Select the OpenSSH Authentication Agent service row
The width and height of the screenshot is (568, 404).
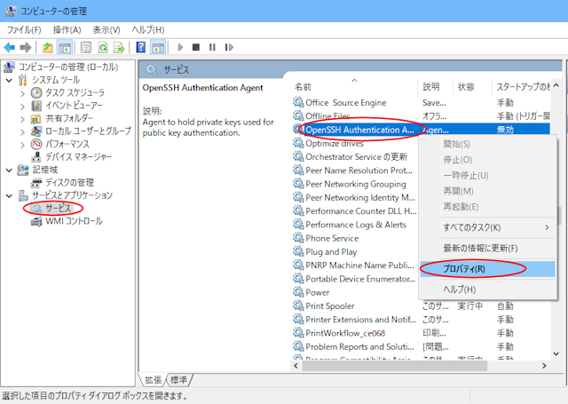click(x=422, y=130)
